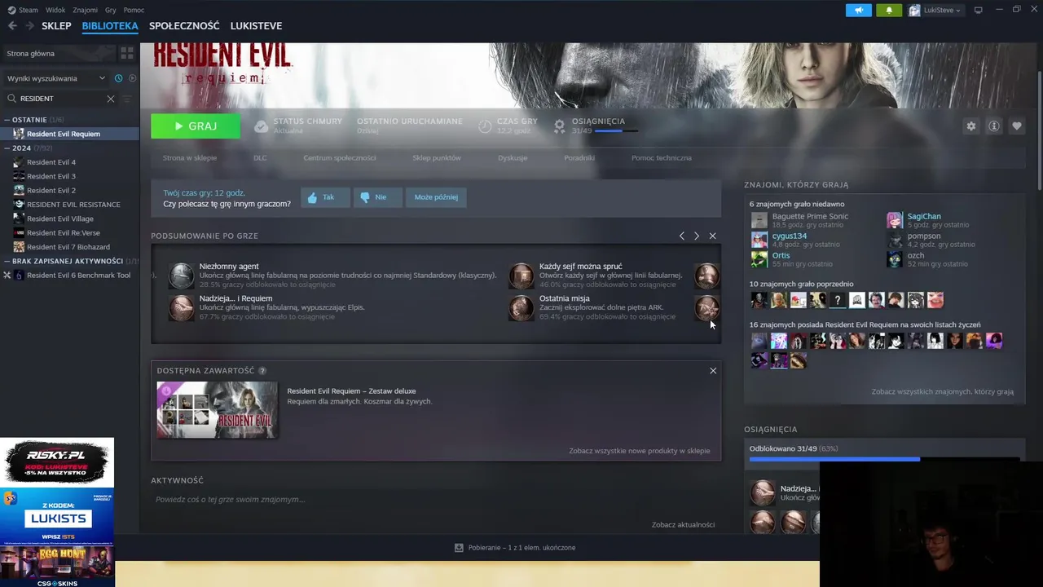This screenshot has height=587, width=1043.
Task: Open the Pomoc menu
Action: pyautogui.click(x=134, y=10)
